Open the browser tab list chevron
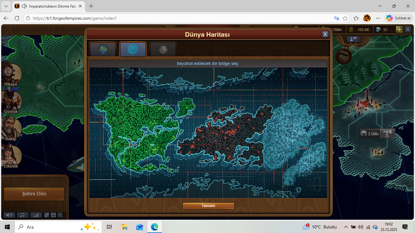The height and width of the screenshot is (233, 415). coord(6,6)
